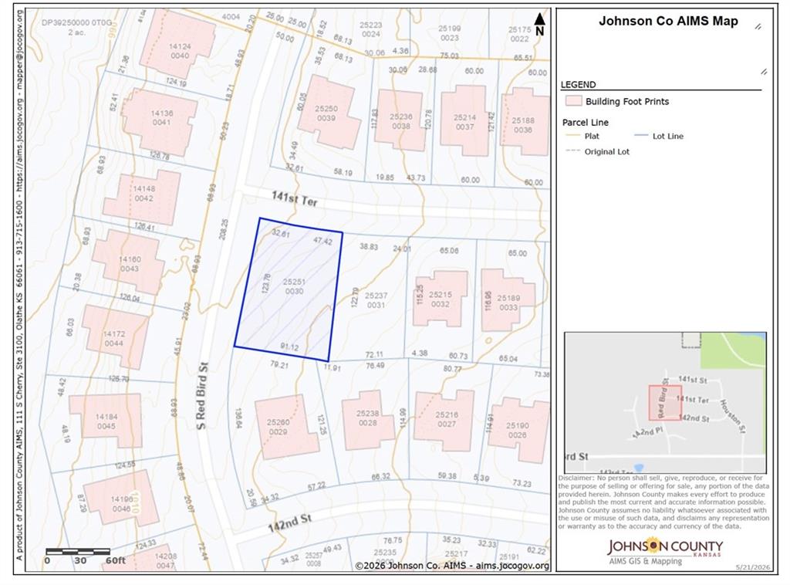Click building footprint 25238 0028

[368, 420]
